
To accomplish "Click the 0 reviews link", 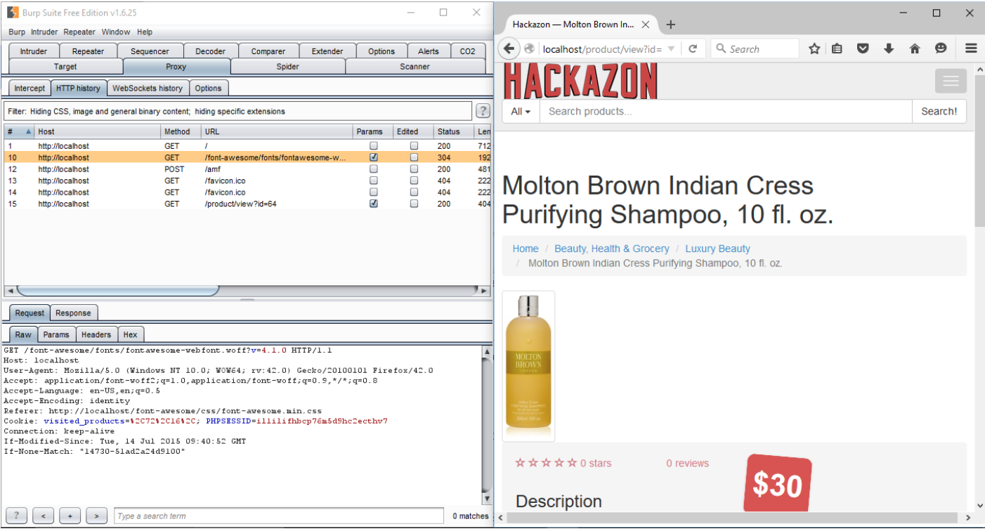I will 687,463.
